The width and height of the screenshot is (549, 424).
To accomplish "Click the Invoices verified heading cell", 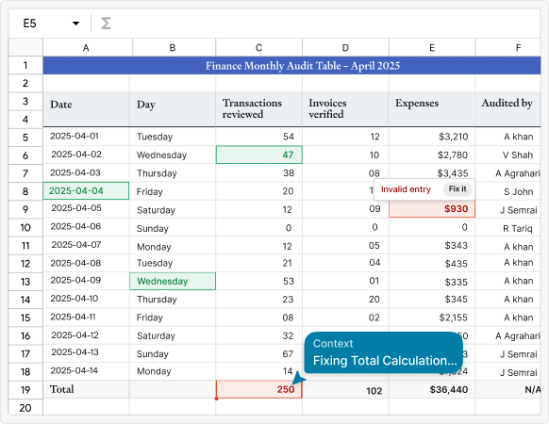I will [x=345, y=109].
